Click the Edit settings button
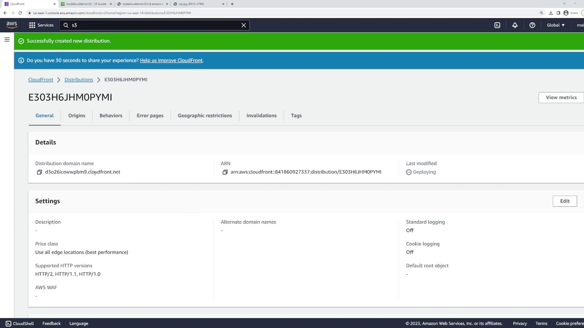The height and width of the screenshot is (328, 584). [x=565, y=201]
